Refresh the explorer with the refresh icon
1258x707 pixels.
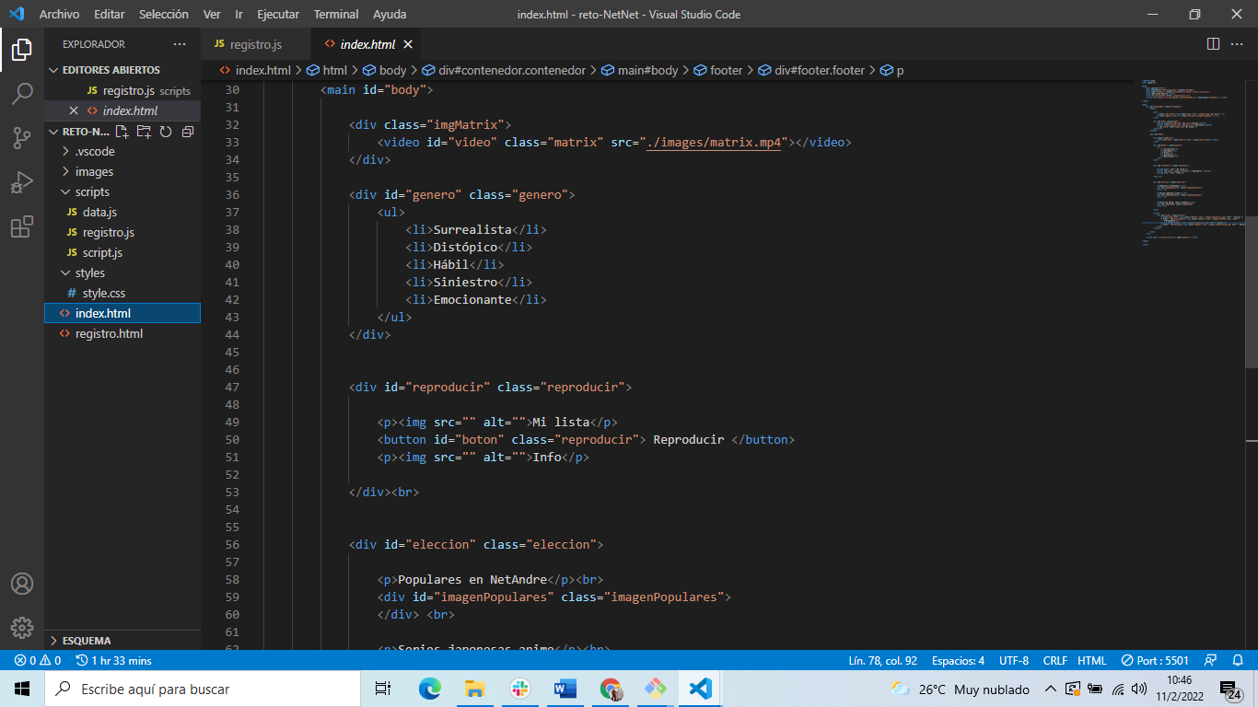[166, 132]
